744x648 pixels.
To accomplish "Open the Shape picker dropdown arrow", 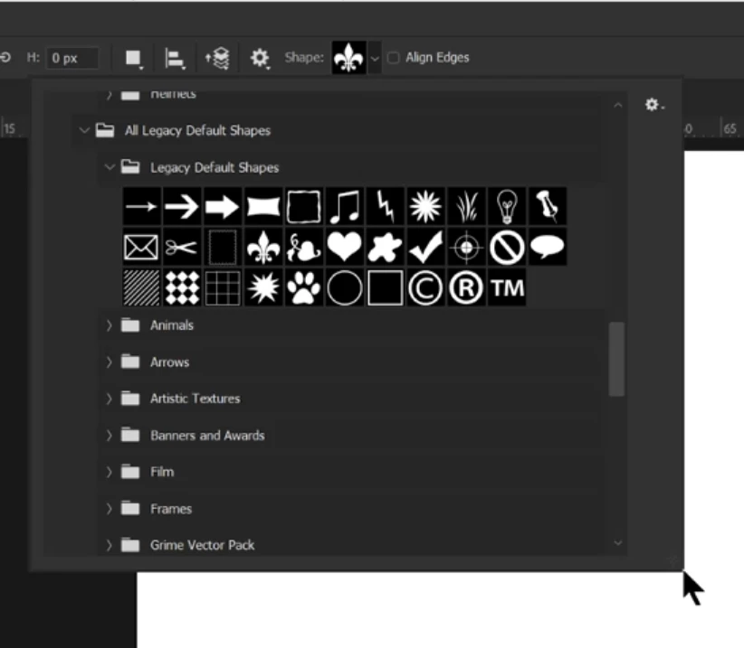I will [375, 58].
